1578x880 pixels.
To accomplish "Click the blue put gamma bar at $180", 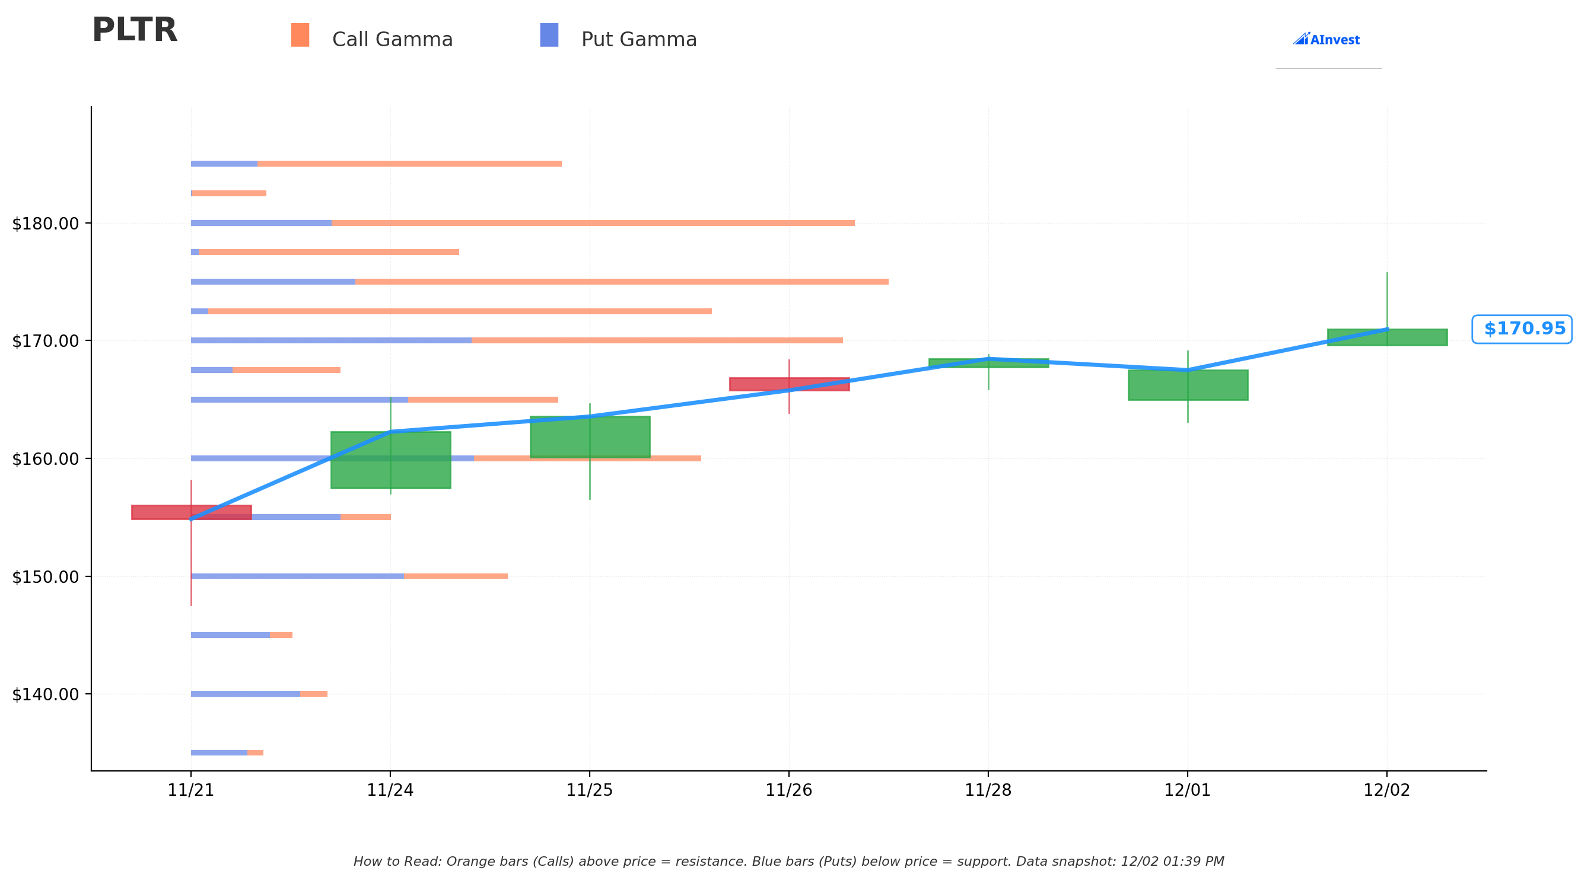I will 262,223.
